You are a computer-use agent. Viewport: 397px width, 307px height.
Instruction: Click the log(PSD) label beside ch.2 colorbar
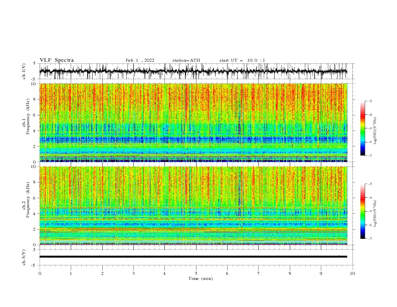tap(375, 213)
